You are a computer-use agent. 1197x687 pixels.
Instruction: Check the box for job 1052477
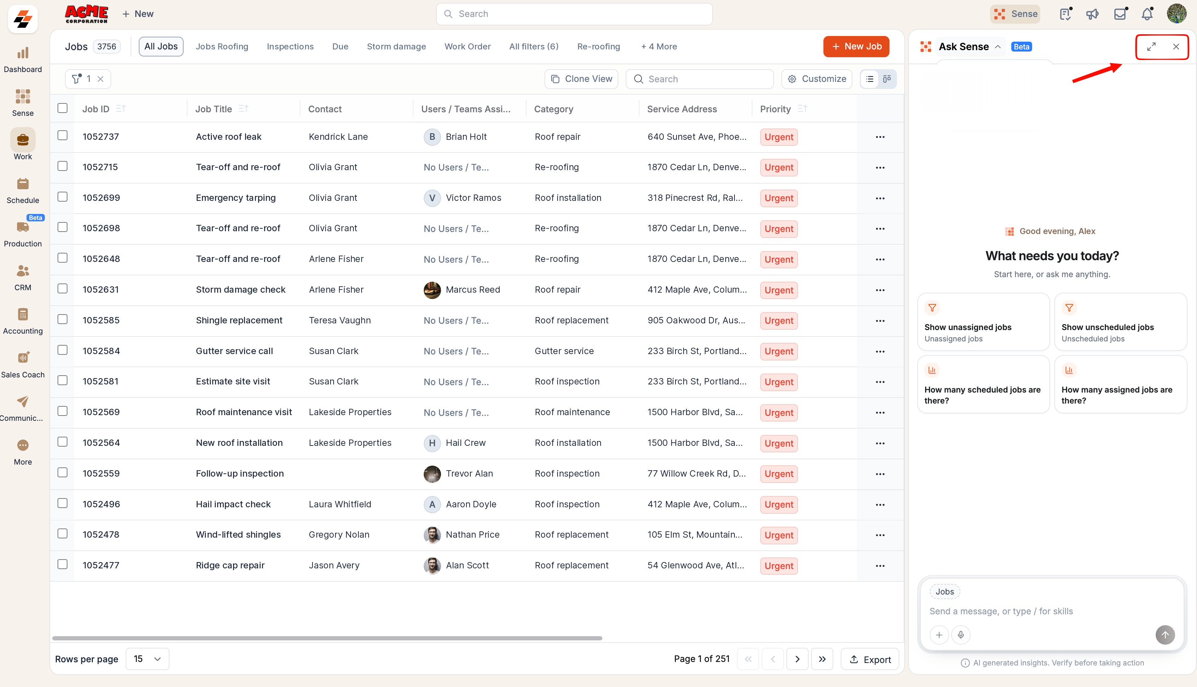tap(62, 564)
